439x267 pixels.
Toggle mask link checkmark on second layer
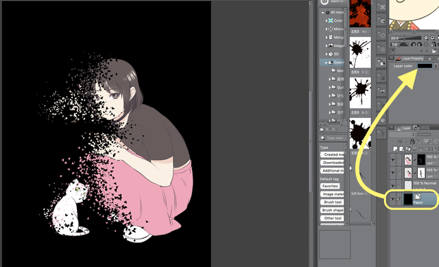coord(415,173)
